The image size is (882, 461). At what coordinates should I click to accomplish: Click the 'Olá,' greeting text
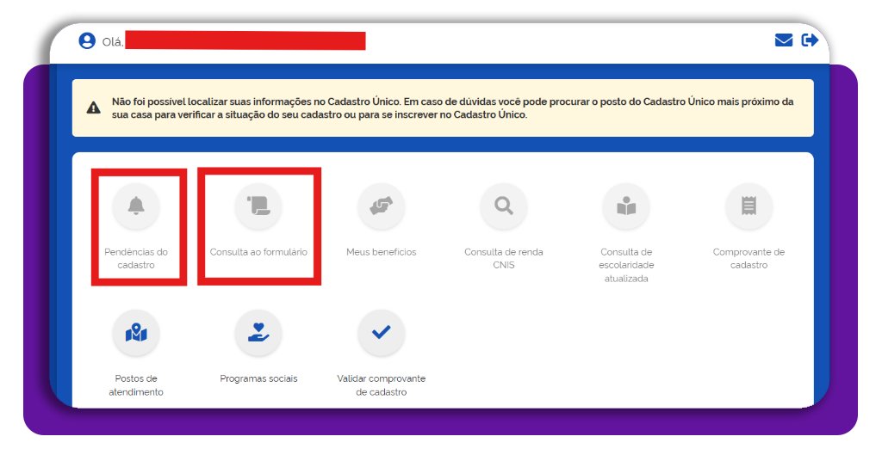click(x=113, y=42)
